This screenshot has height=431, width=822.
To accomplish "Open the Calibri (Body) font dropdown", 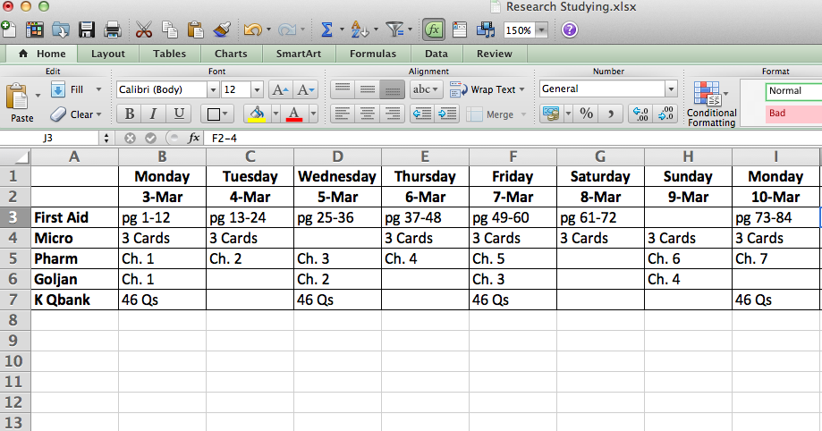I will pos(213,89).
